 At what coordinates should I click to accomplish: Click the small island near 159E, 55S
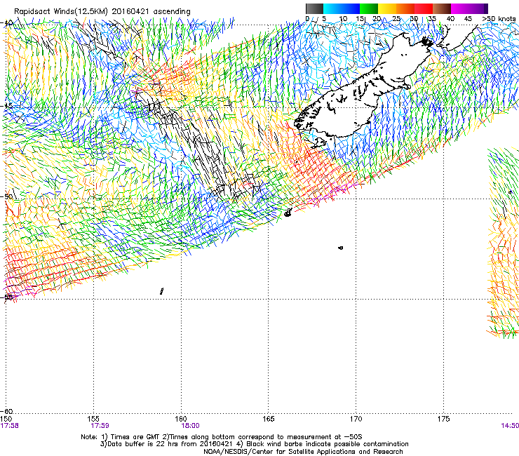(x=161, y=291)
